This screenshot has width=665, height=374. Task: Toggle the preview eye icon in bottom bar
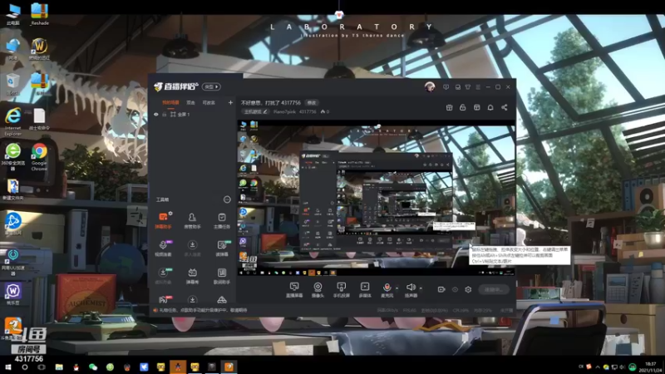(x=455, y=289)
